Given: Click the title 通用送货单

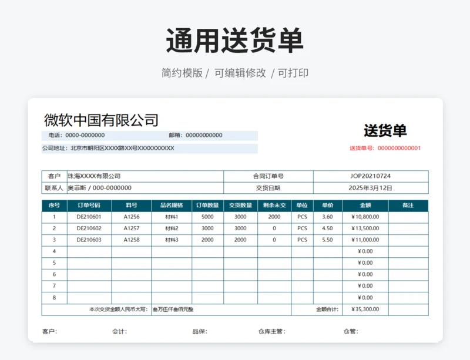Looking at the screenshot, I should 234,41.
